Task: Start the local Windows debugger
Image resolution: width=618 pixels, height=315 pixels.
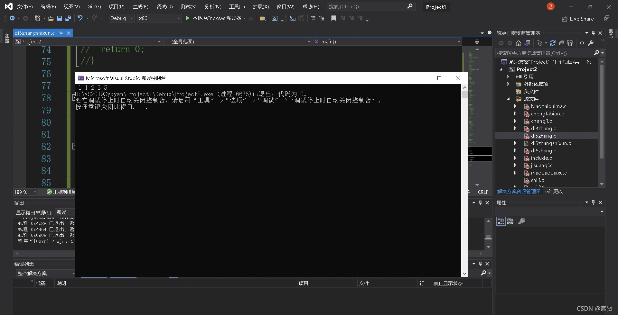Action: click(214, 18)
